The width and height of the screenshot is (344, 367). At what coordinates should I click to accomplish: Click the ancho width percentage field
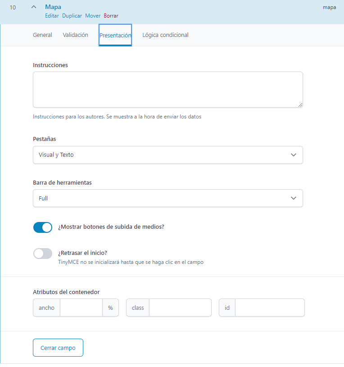pos(81,308)
